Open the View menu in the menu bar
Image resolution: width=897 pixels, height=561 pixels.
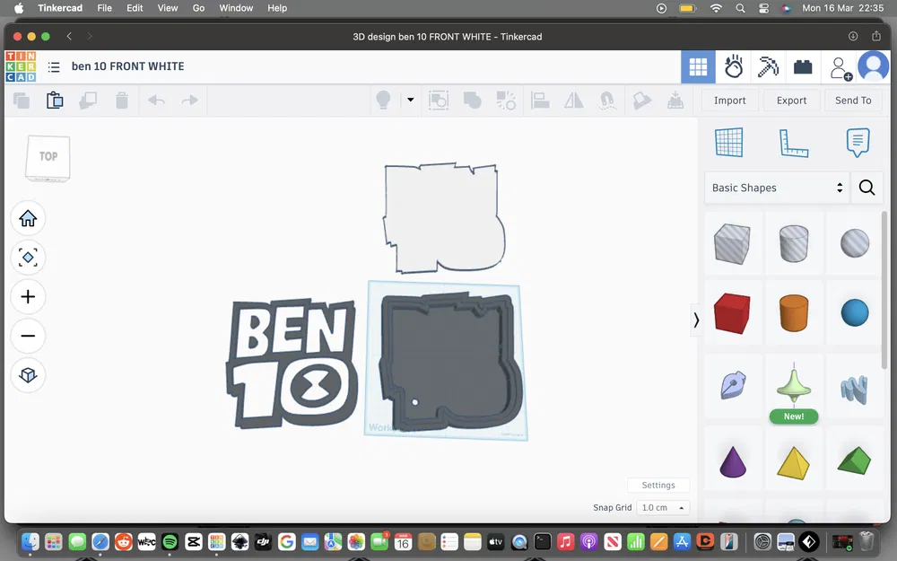[x=167, y=8]
